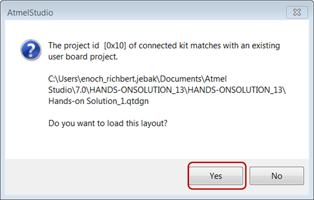Click the 'user board project.' text line
Screen dimensions: 314x200
pos(83,57)
